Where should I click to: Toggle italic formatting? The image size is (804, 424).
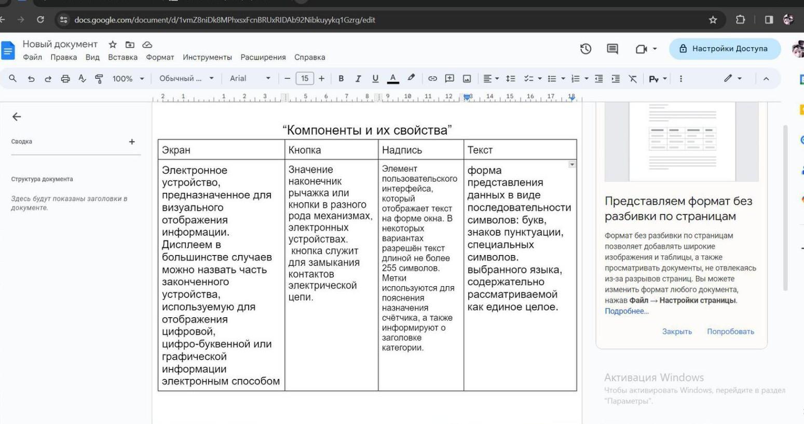[358, 79]
